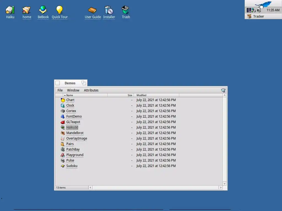The height and width of the screenshot is (211, 282).
Task: Click the "13 items" status text
Action: pyautogui.click(x=61, y=187)
